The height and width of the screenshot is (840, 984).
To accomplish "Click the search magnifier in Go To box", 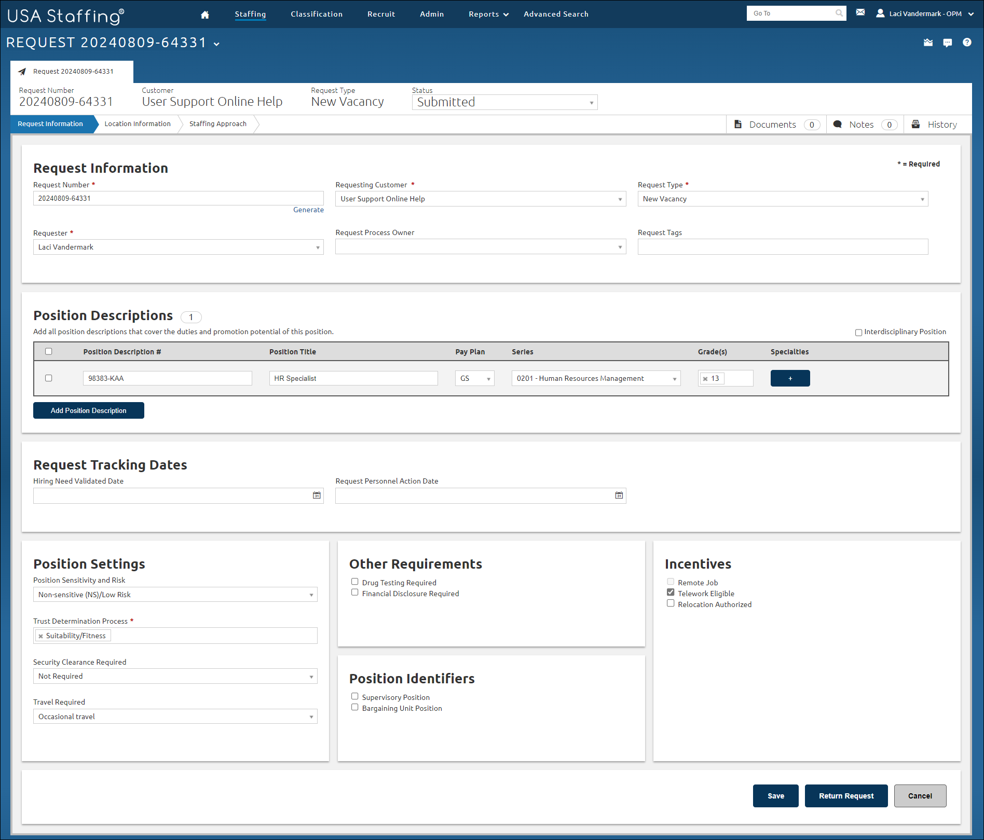I will coord(839,13).
